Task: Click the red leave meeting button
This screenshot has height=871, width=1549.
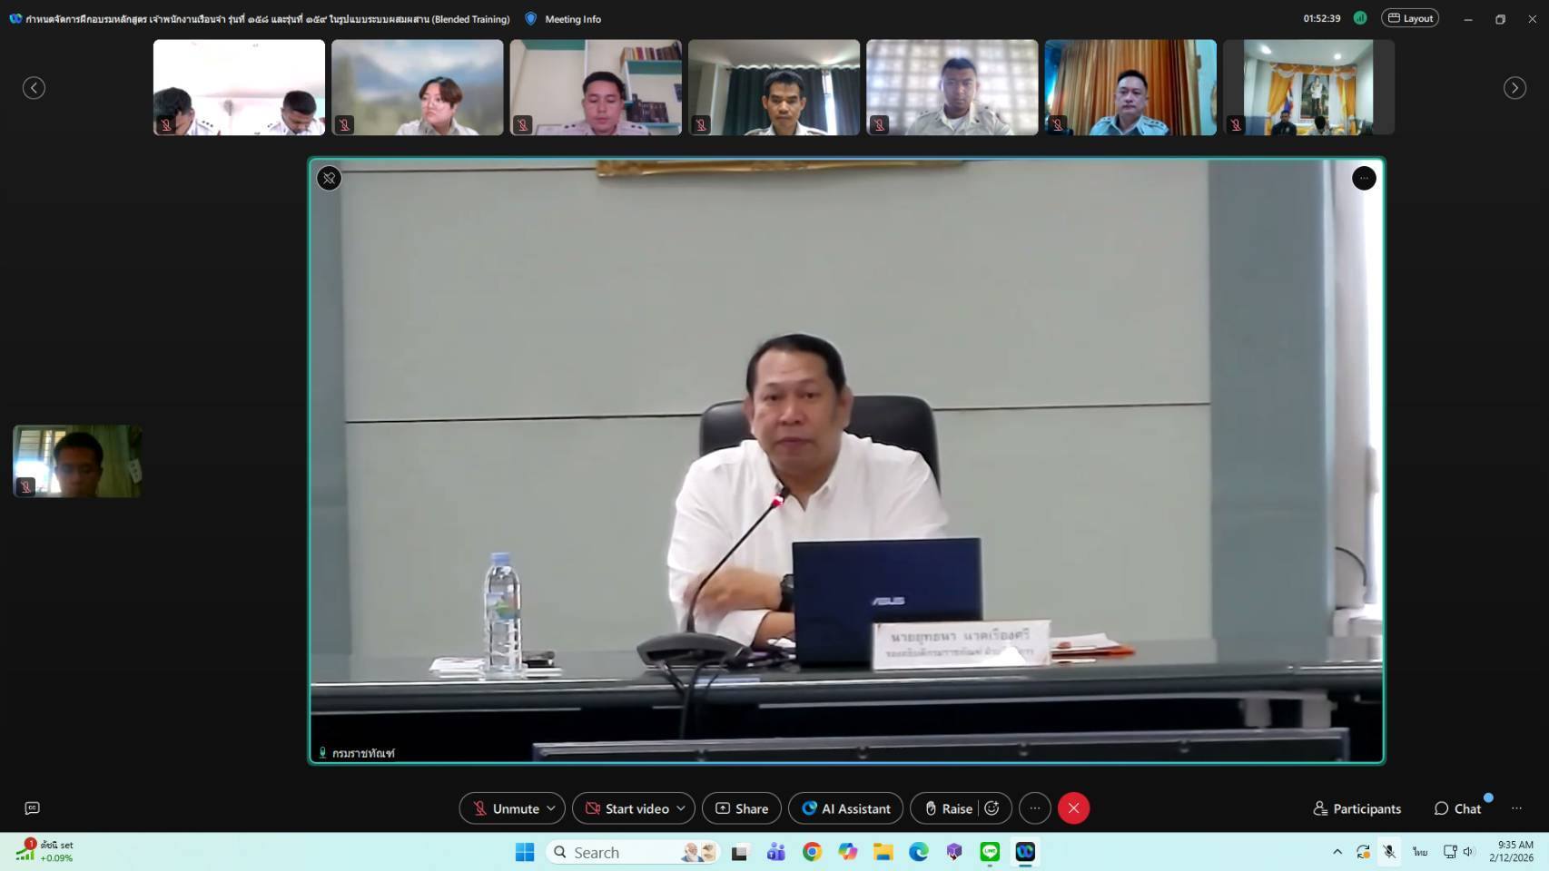Action: pos(1073,808)
